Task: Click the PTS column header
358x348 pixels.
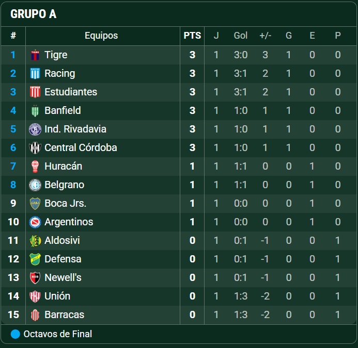Action: (192, 36)
